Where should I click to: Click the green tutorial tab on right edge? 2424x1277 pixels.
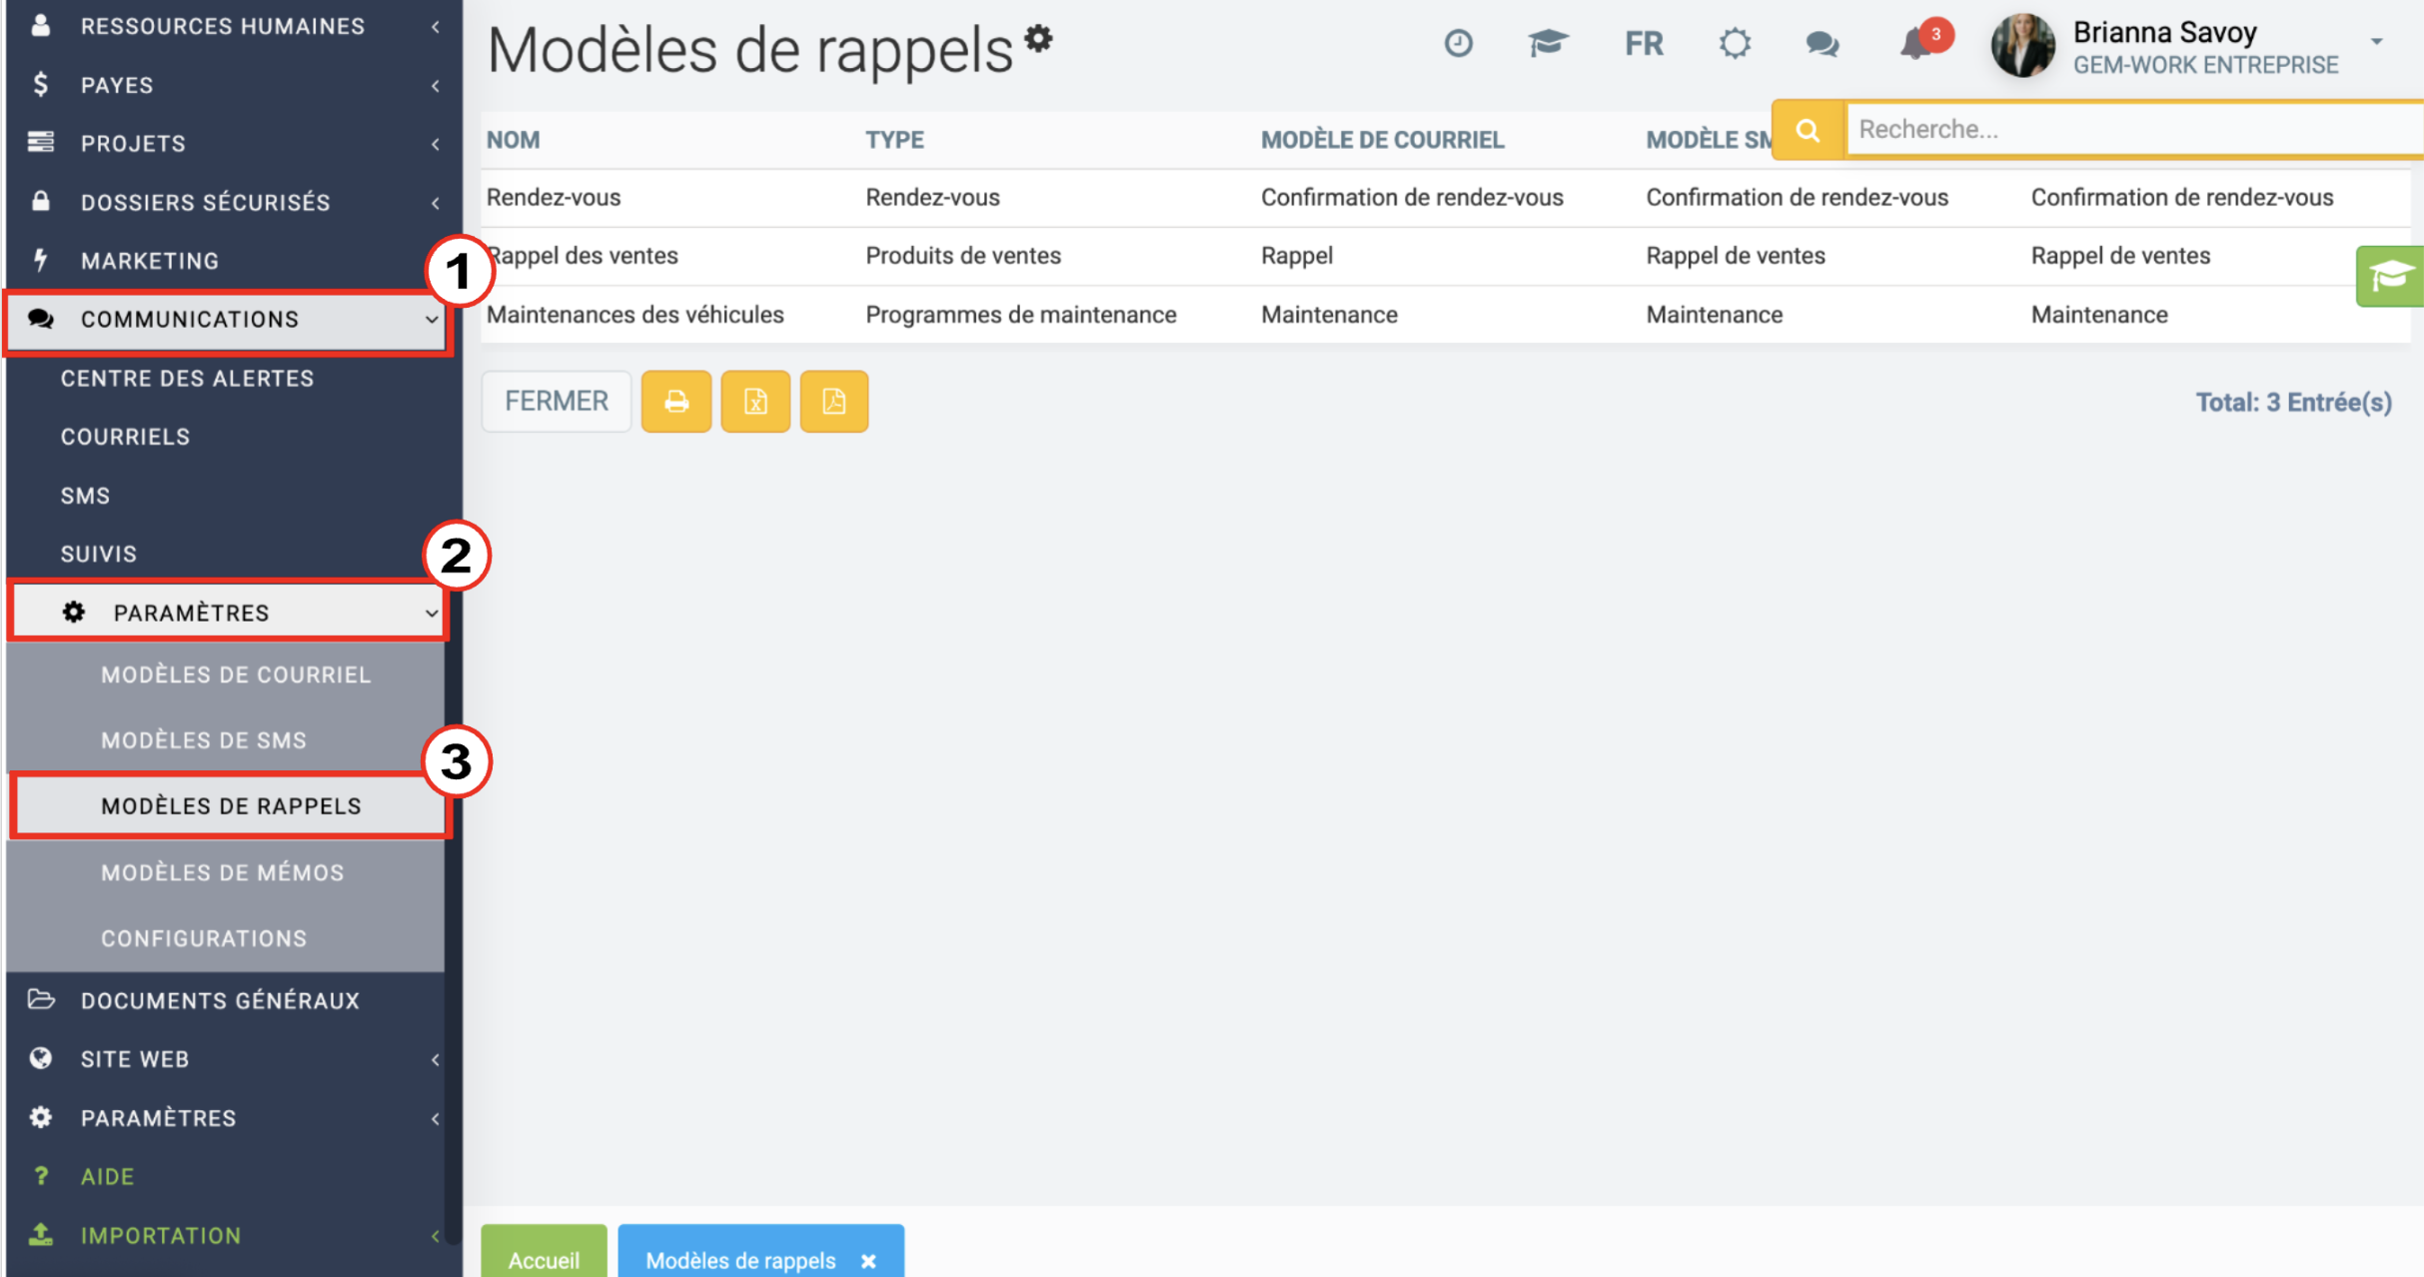tap(2390, 276)
